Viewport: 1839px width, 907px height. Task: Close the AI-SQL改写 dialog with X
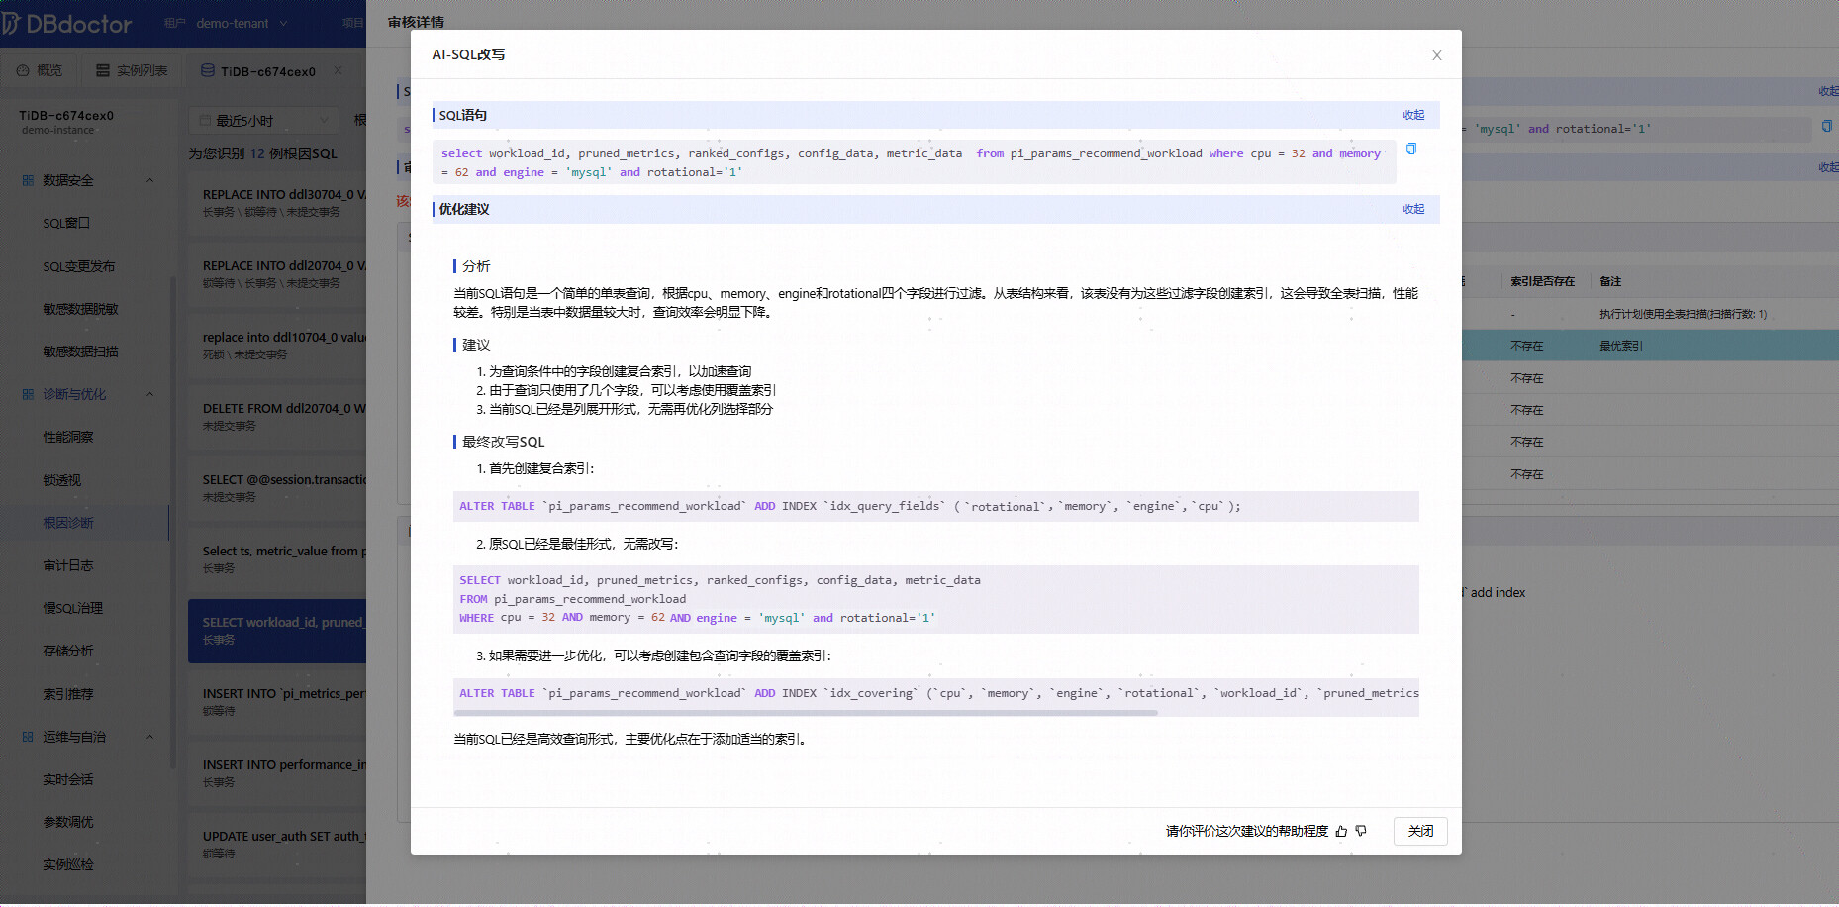[1437, 55]
